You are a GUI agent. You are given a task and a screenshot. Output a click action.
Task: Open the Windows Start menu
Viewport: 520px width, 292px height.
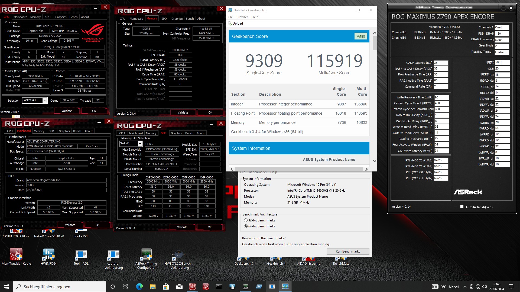pos(6,287)
